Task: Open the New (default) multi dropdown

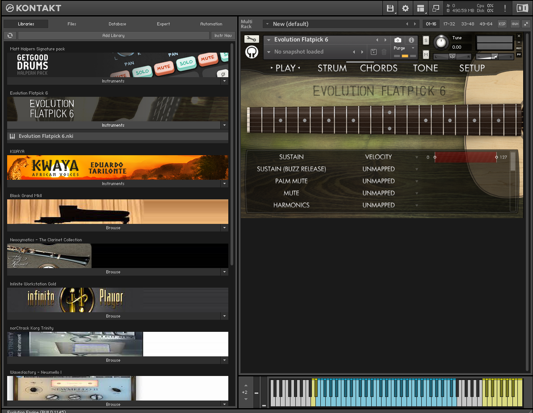Action: (268, 24)
